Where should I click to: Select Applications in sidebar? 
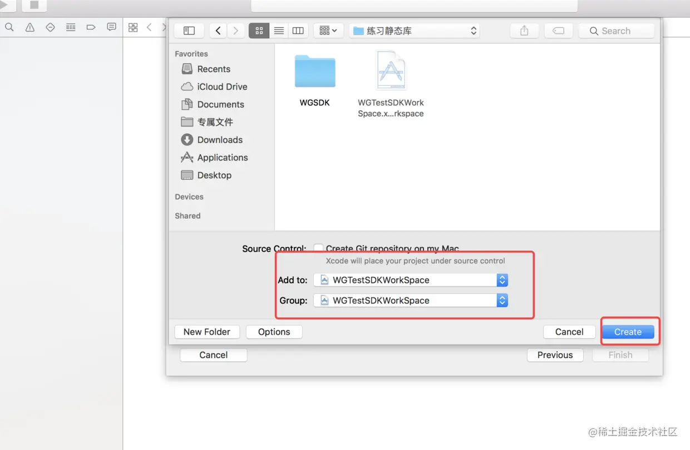pyautogui.click(x=215, y=158)
